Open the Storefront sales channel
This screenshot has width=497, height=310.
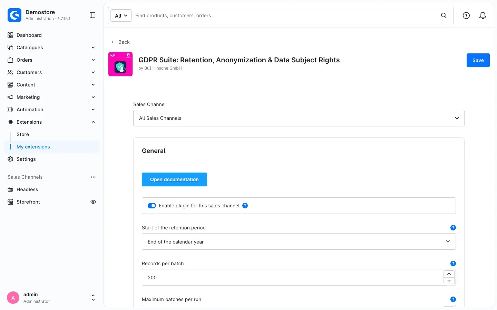click(x=28, y=202)
